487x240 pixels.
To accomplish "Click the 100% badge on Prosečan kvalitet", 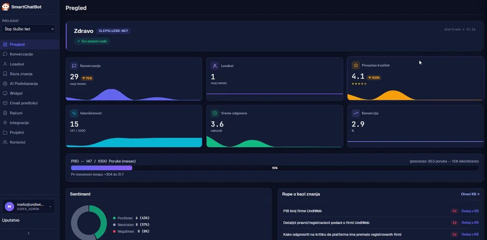I will point(373,78).
